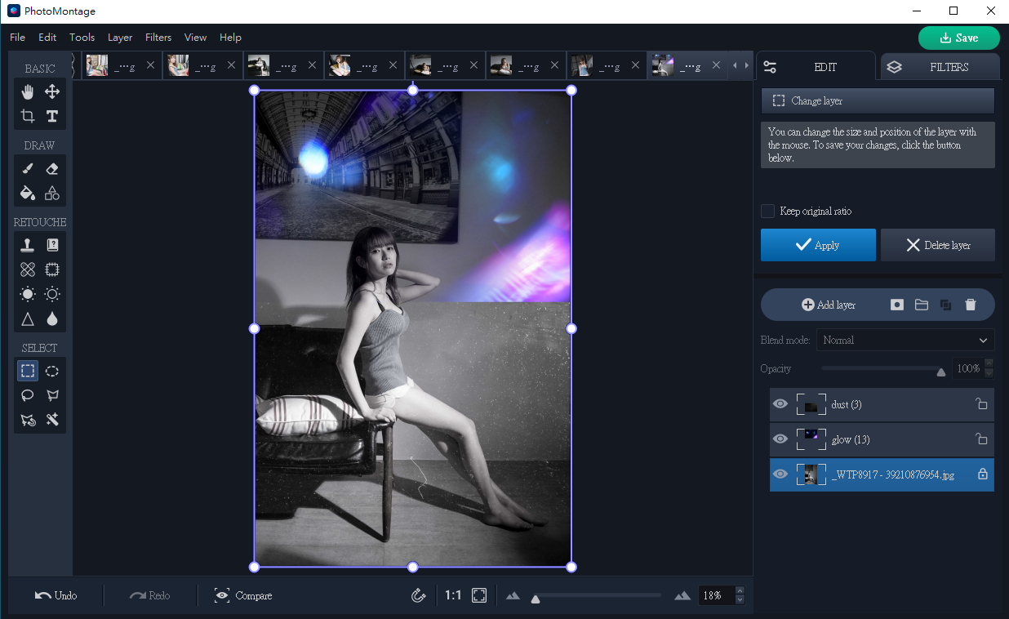Hide the _WTP8917 image layer
Screen dimensions: 1009x619
pyautogui.click(x=780, y=474)
